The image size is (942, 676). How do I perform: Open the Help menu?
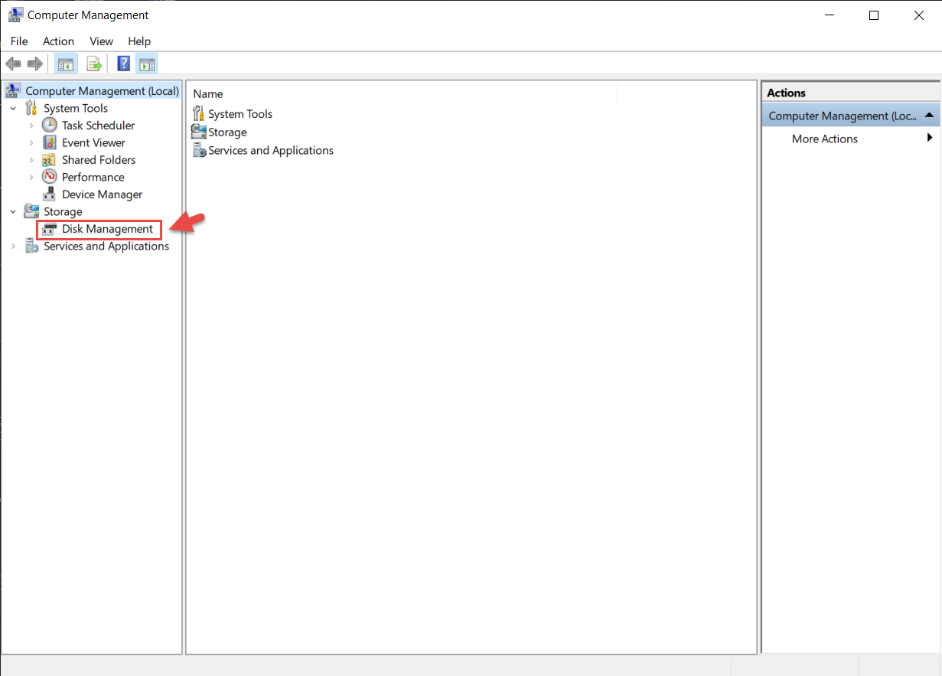coord(139,41)
